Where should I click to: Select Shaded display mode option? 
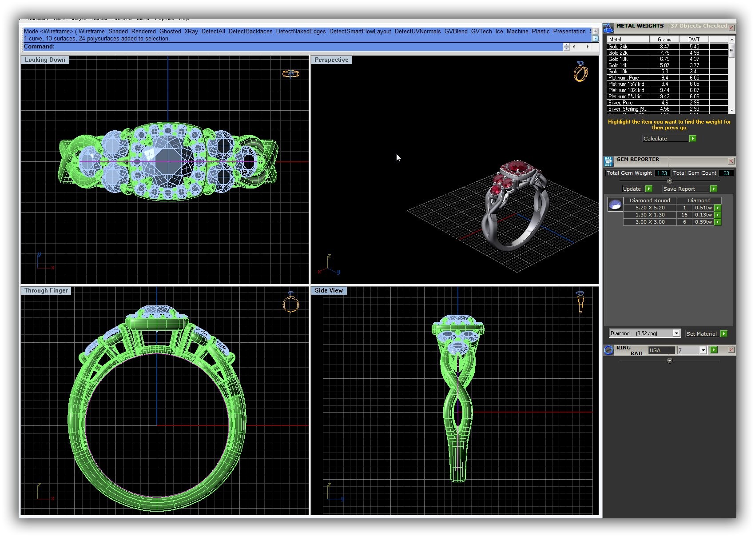(118, 32)
